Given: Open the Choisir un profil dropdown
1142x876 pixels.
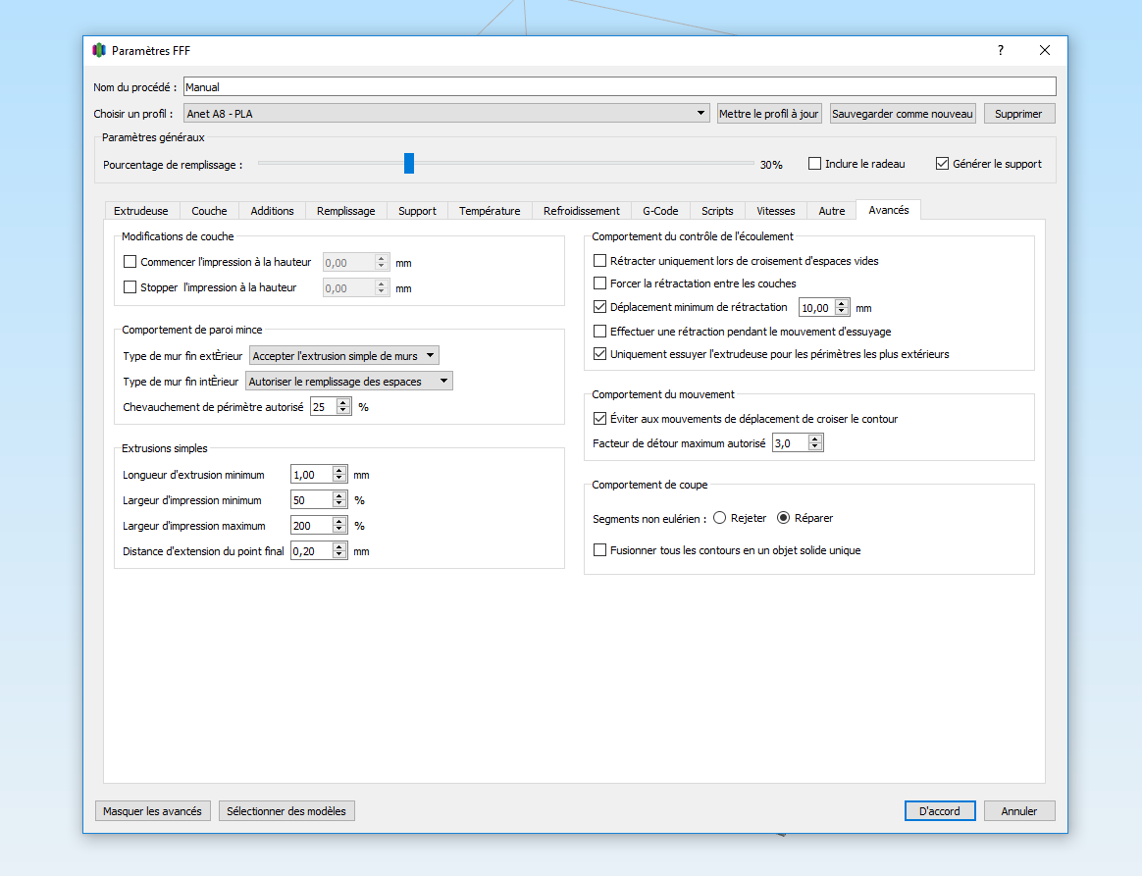Looking at the screenshot, I should [x=446, y=113].
